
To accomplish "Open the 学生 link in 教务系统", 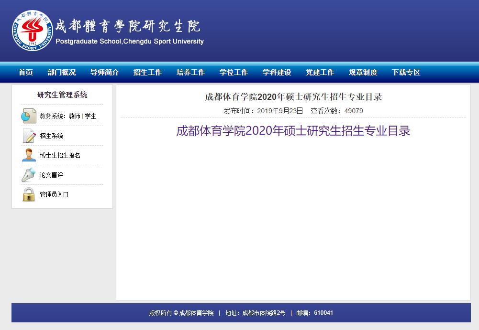I will click(90, 116).
